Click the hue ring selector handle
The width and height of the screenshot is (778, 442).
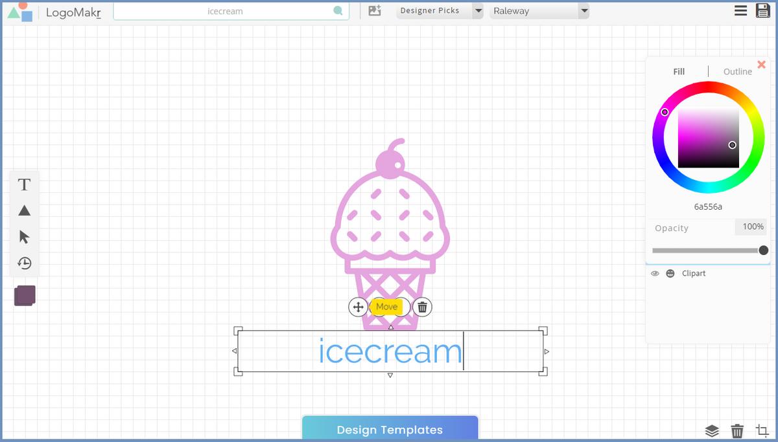click(665, 112)
